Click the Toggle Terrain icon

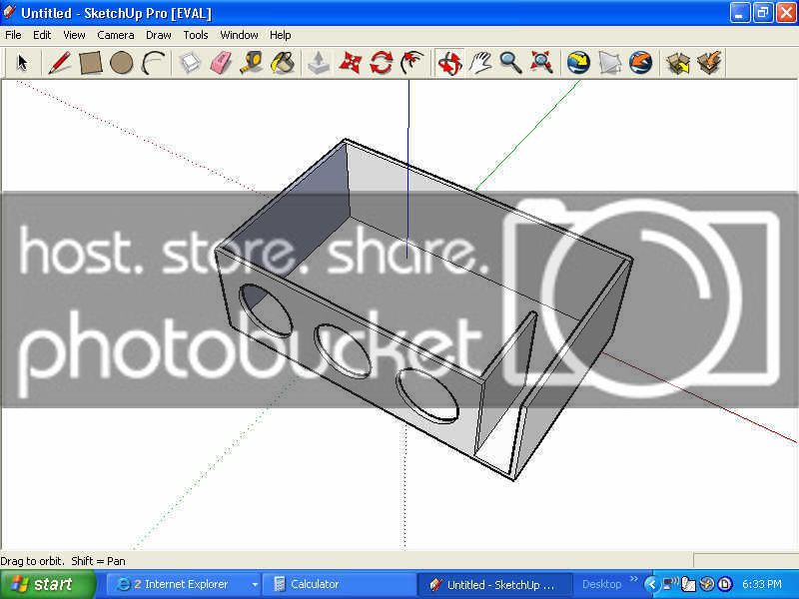click(x=610, y=63)
